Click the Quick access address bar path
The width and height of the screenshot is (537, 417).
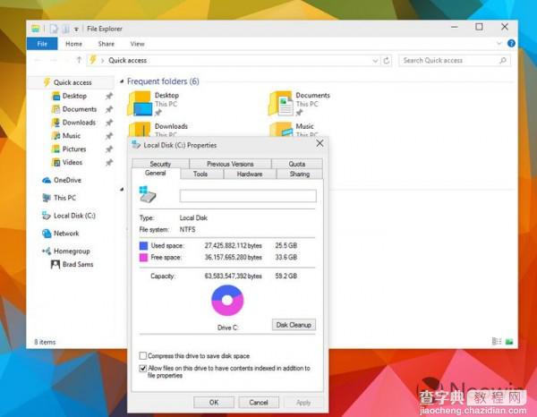[128, 61]
